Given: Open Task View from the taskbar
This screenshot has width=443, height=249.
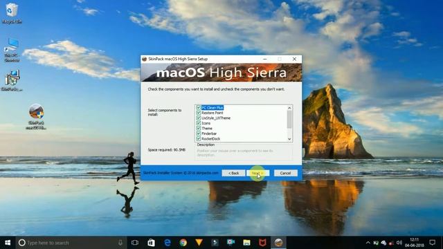Looking at the screenshot, I should [135, 243].
